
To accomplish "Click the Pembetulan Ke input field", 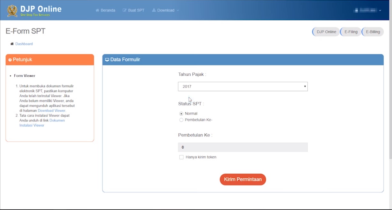I will (243, 147).
